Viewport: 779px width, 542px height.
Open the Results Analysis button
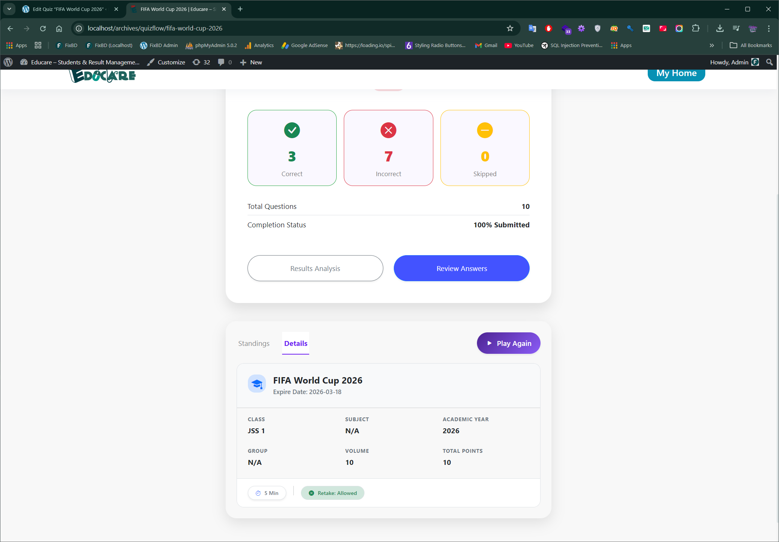point(315,268)
